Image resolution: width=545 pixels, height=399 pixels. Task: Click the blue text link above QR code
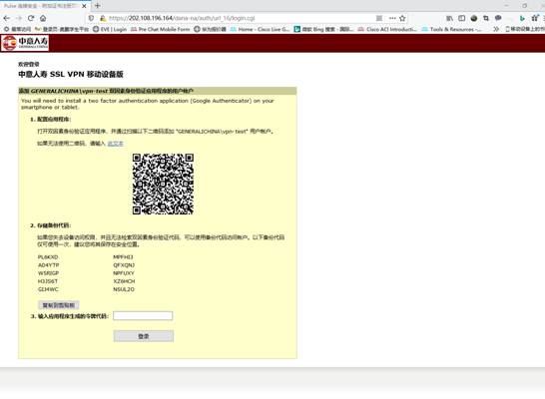click(116, 144)
